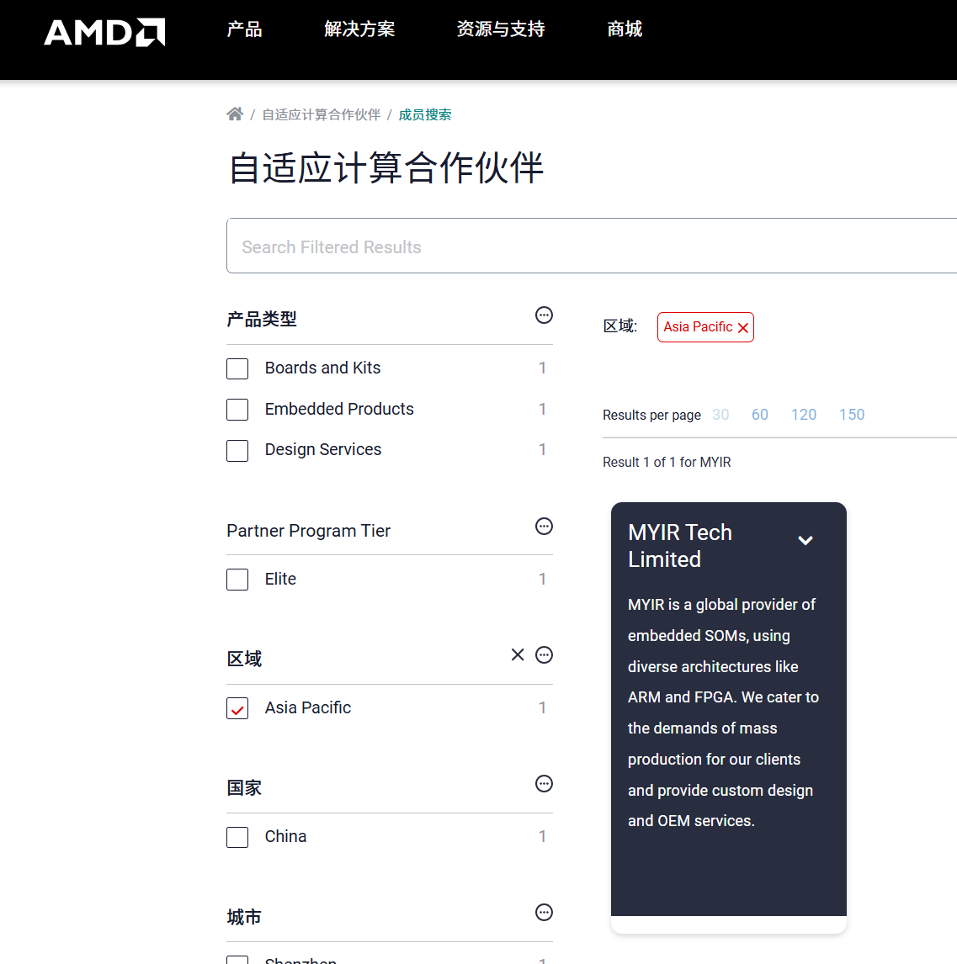Open the 产品 navigation menu
This screenshot has width=957, height=964.
point(244,29)
